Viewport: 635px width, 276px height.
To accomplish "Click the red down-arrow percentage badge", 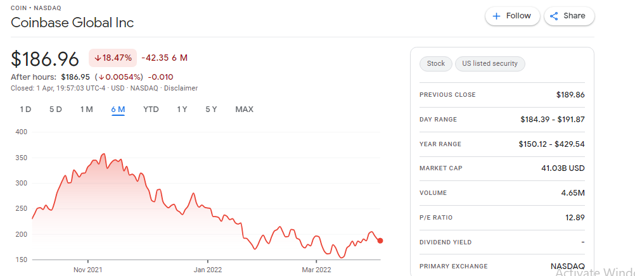I will [113, 58].
